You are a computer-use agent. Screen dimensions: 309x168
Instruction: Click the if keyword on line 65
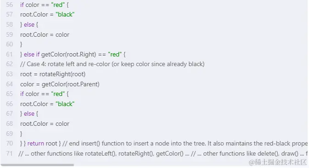click(22, 94)
